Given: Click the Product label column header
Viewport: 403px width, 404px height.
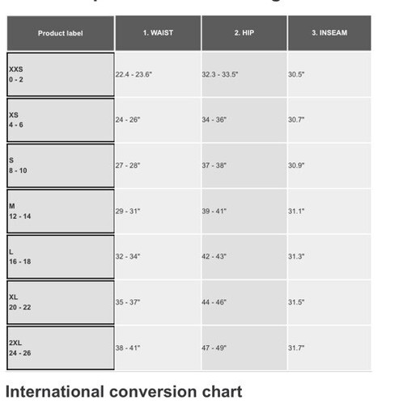Looking at the screenshot, I should pyautogui.click(x=61, y=33).
